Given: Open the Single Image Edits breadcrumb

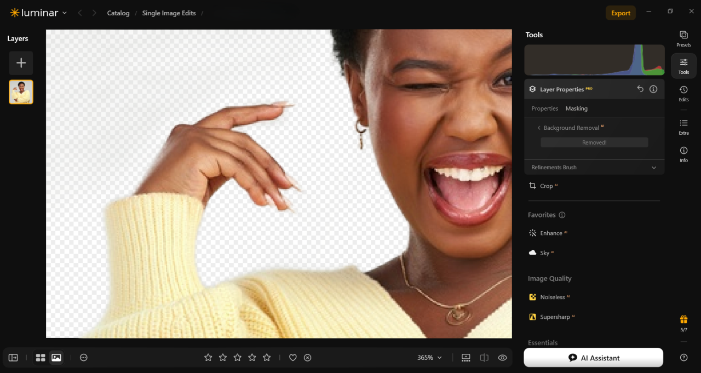Looking at the screenshot, I should click(169, 13).
